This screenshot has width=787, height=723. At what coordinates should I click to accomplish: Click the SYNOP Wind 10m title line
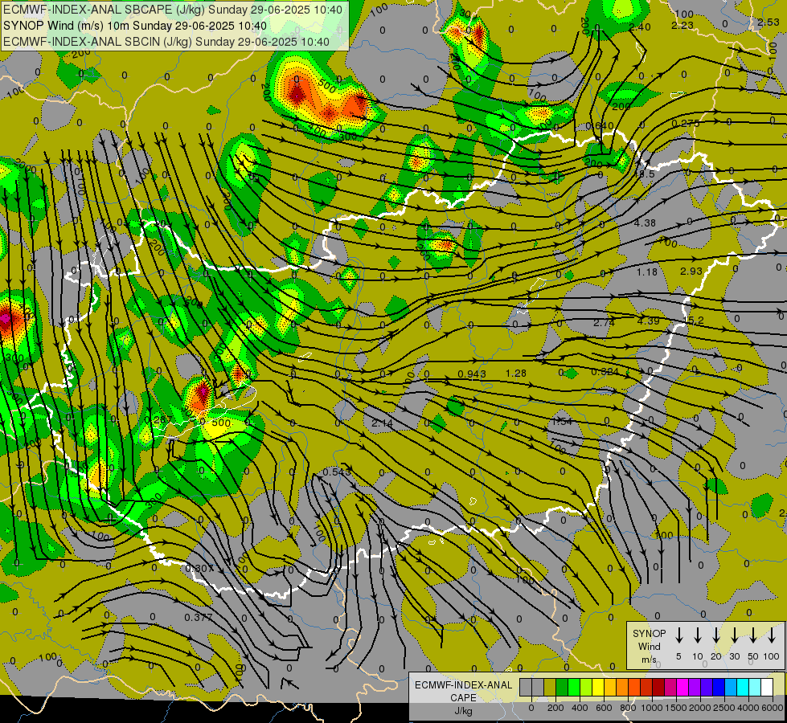click(x=135, y=26)
